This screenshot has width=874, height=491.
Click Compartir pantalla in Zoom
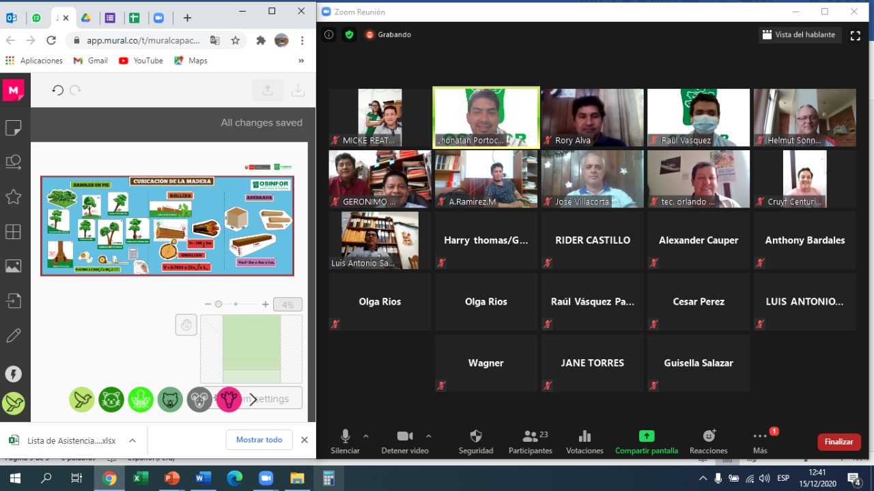(x=647, y=442)
